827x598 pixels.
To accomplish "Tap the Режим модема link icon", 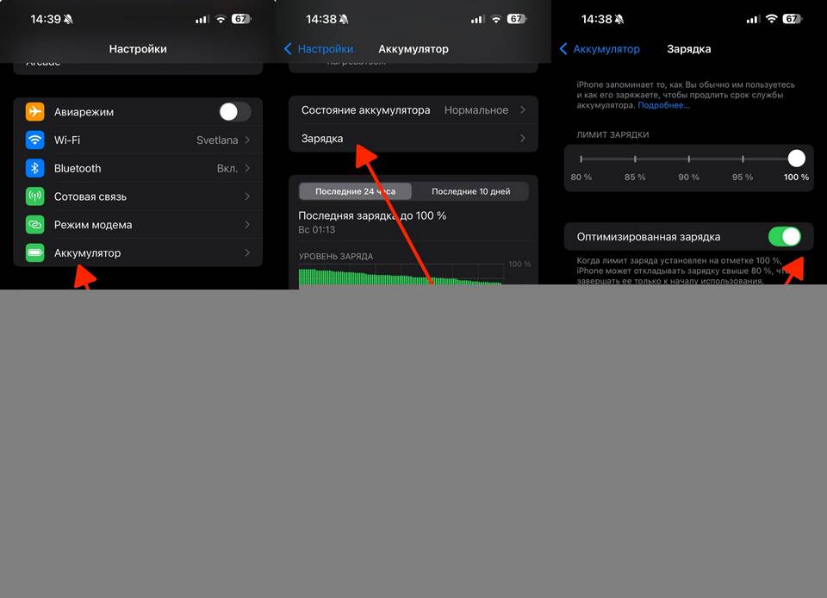I will pos(34,225).
